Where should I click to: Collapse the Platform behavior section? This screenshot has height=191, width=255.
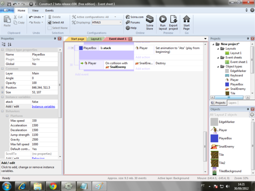pyautogui.click(x=7, y=116)
